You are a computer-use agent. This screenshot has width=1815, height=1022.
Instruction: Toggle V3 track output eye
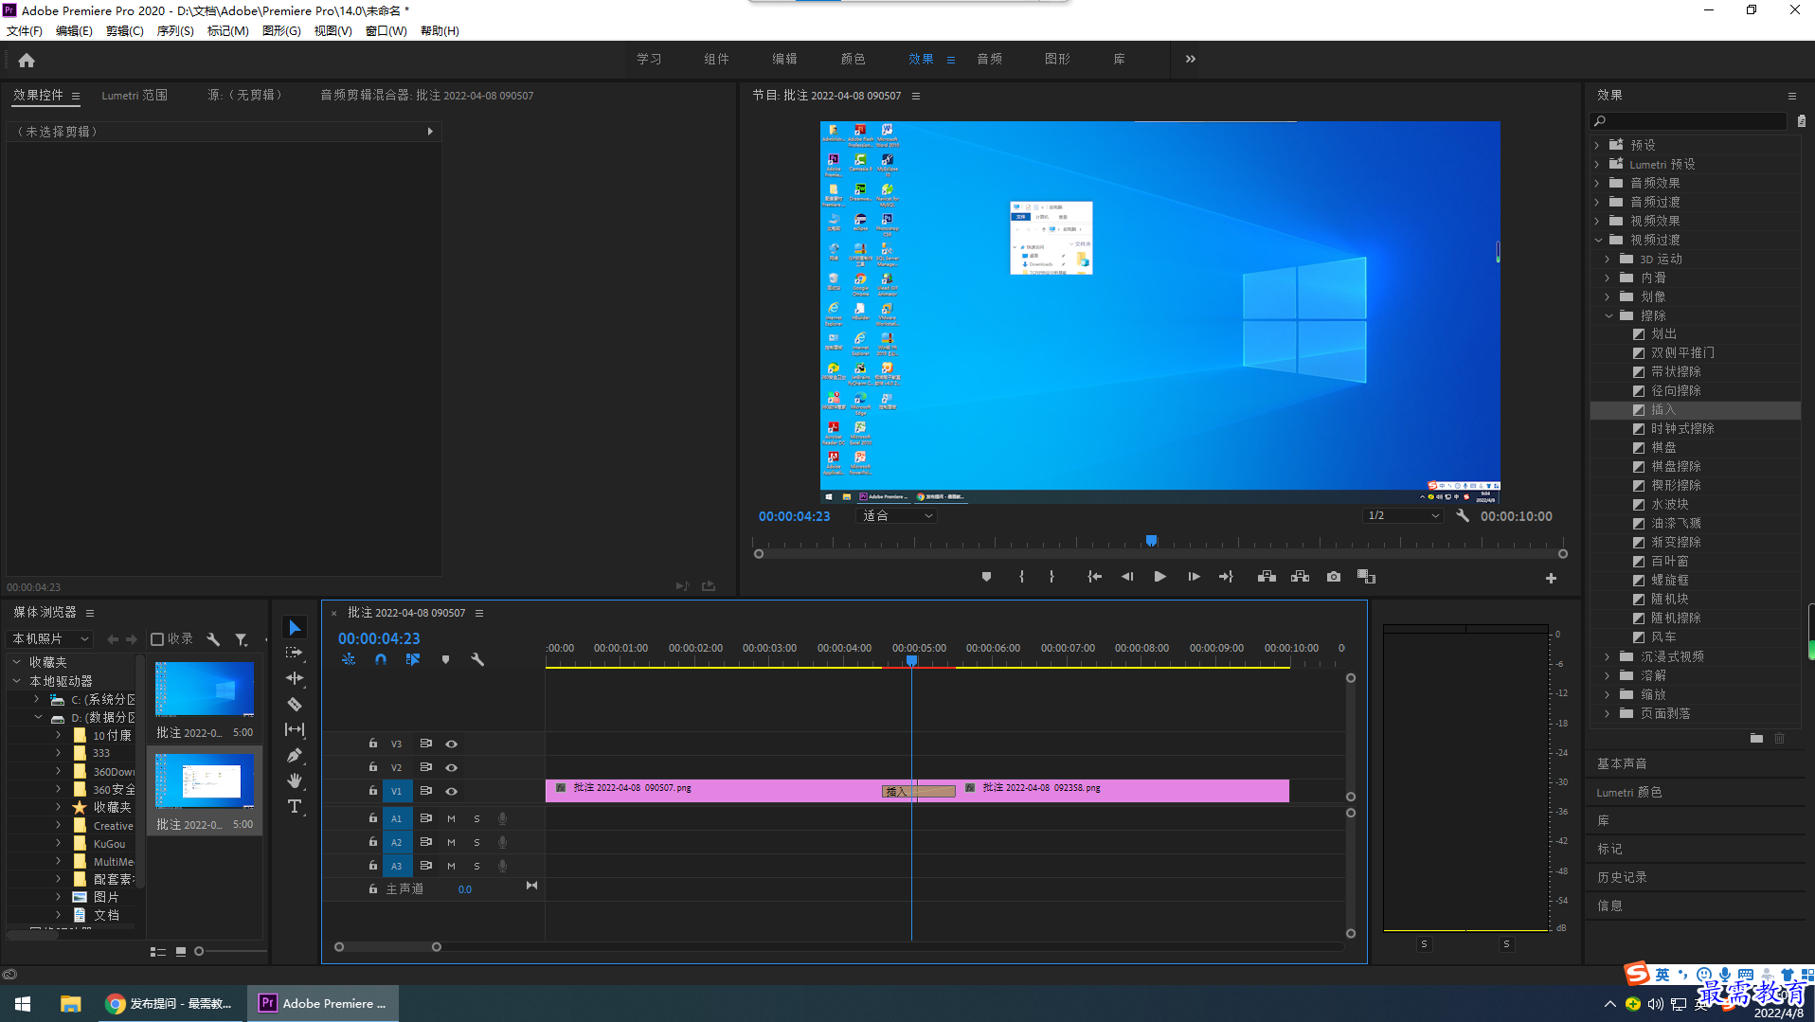[452, 744]
